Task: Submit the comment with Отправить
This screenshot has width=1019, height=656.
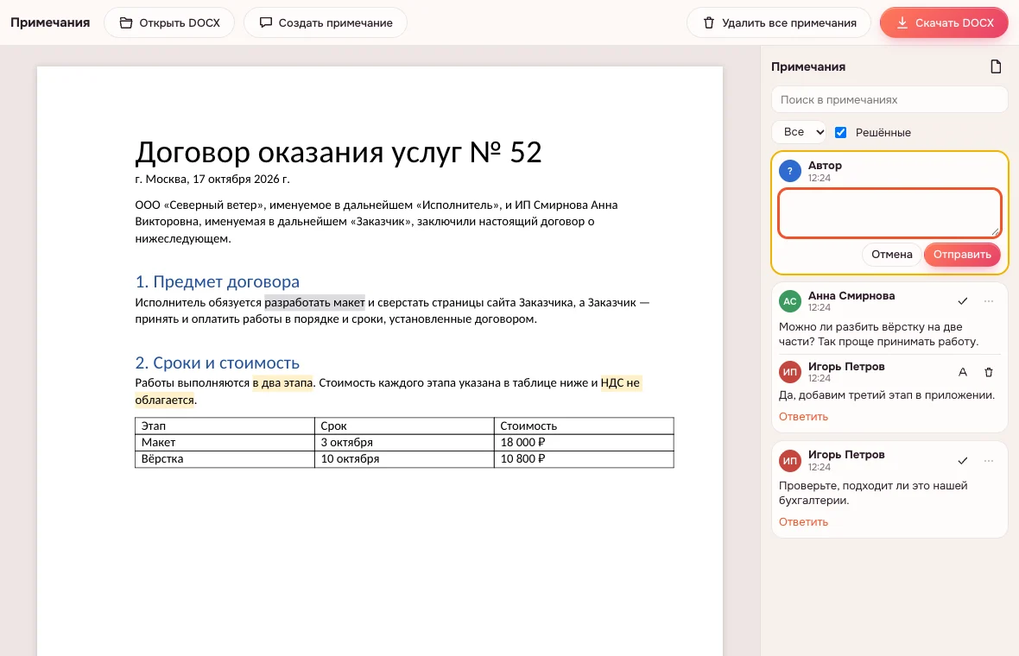Action: (962, 255)
